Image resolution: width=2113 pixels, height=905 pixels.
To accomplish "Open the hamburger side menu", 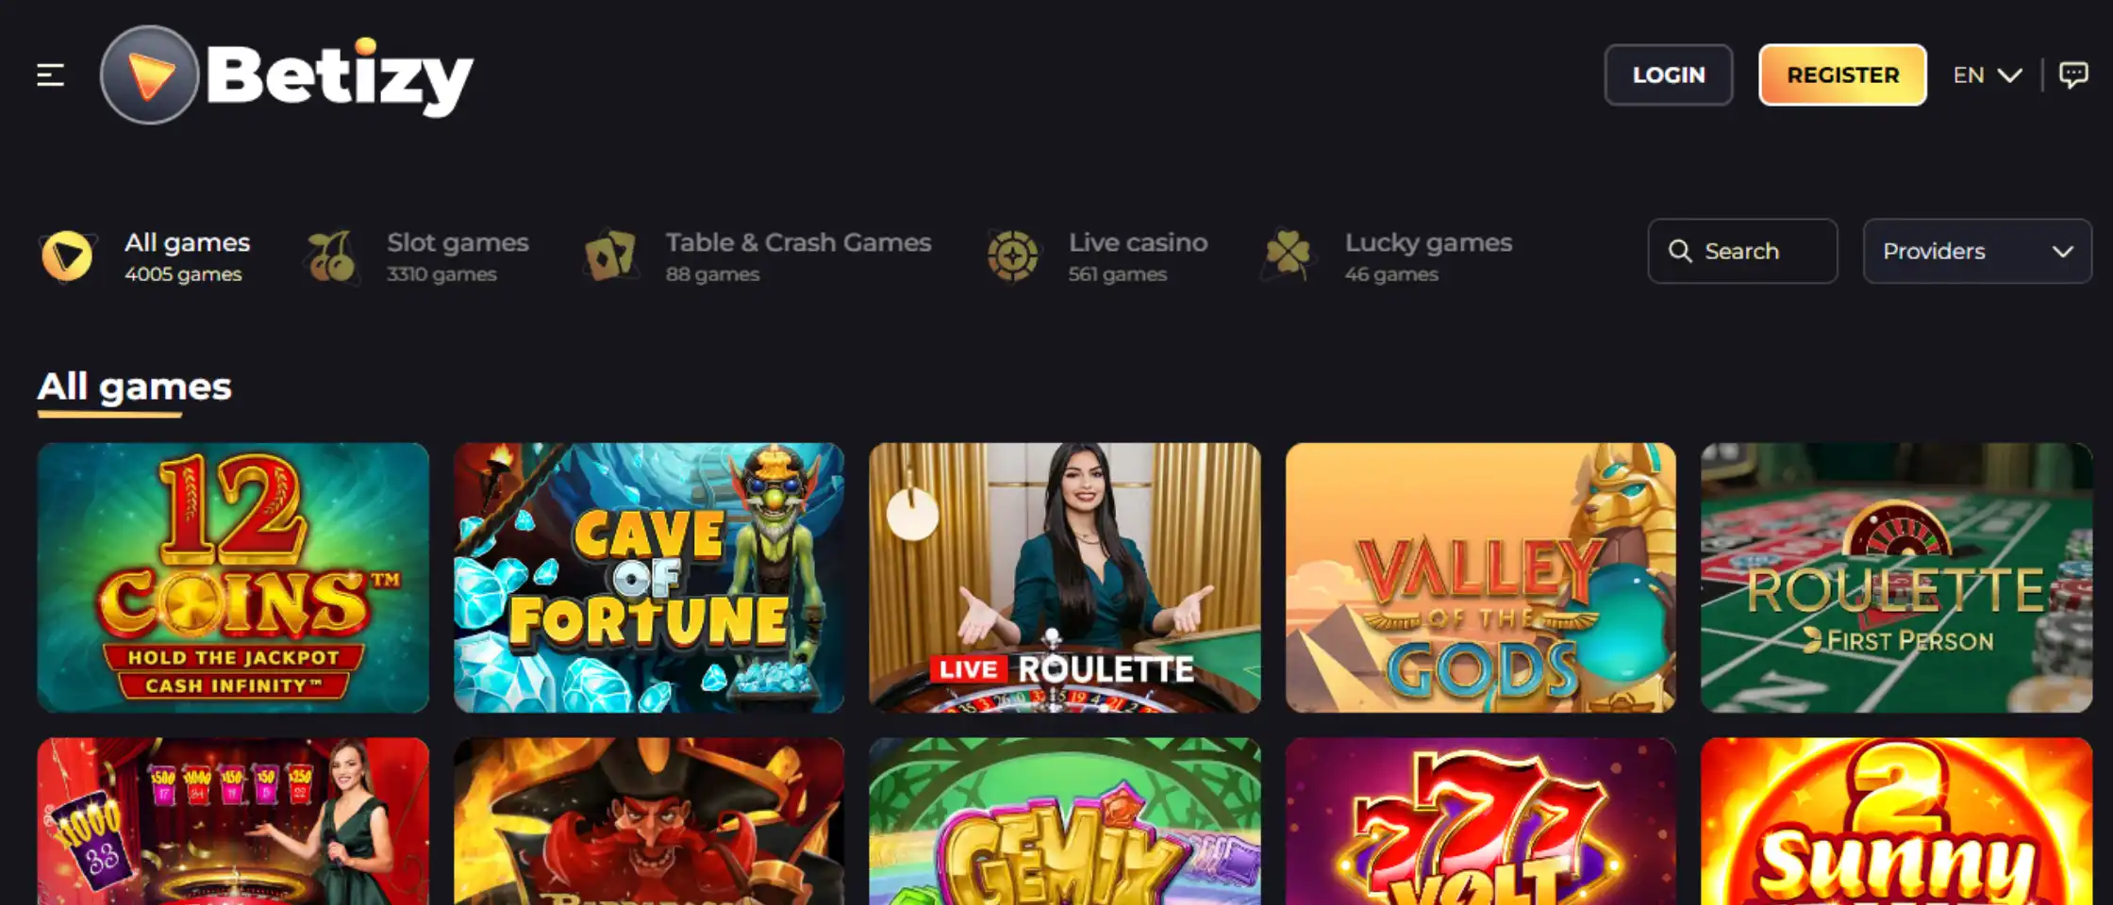I will (51, 74).
